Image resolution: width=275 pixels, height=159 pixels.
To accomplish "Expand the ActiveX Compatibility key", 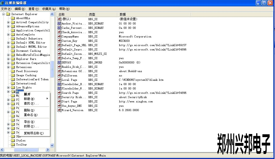I will (8, 22).
